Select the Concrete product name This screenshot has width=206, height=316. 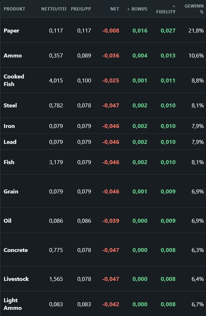coord(16,250)
